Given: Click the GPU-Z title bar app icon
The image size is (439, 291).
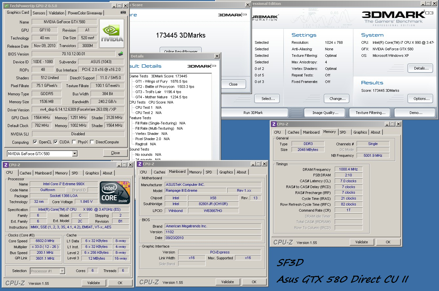Looking at the screenshot, I should [7, 6].
